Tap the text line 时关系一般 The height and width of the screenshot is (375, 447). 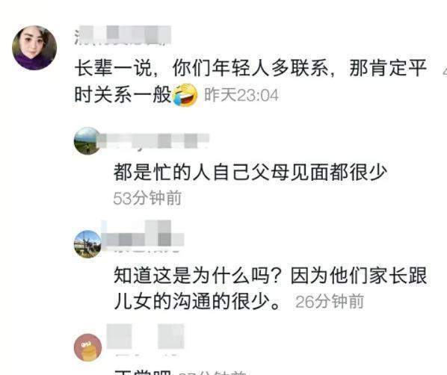tap(123, 95)
